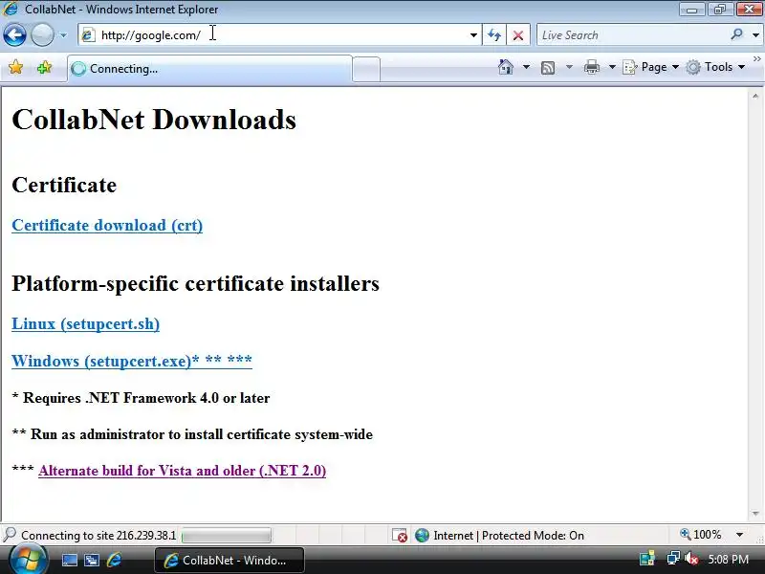Screen dimensions: 765x574
Task: Click the Windows Sidebar tray icon
Action: [x=647, y=558]
